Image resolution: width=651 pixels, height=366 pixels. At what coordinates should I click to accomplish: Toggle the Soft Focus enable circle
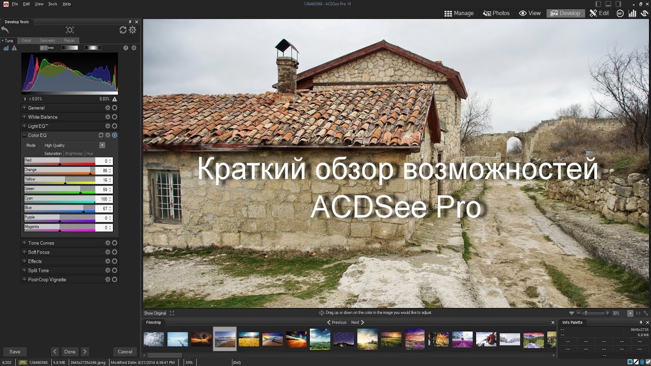tap(114, 252)
